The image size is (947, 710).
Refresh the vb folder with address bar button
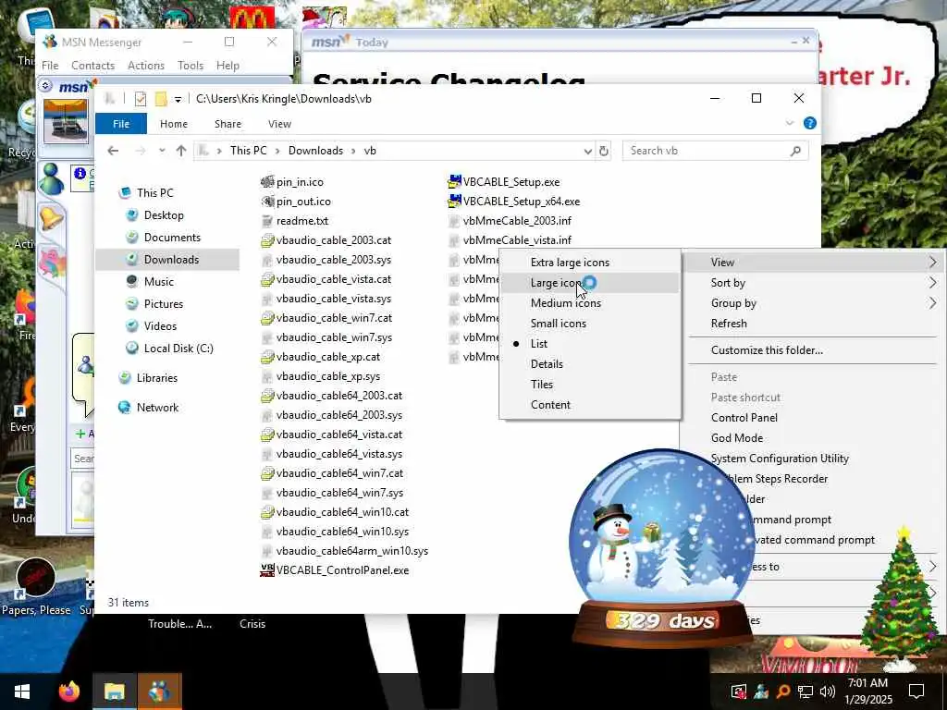tap(603, 151)
